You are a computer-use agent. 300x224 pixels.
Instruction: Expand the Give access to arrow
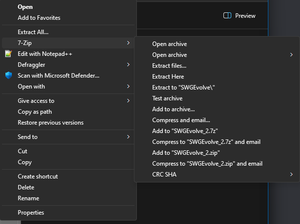(129, 101)
